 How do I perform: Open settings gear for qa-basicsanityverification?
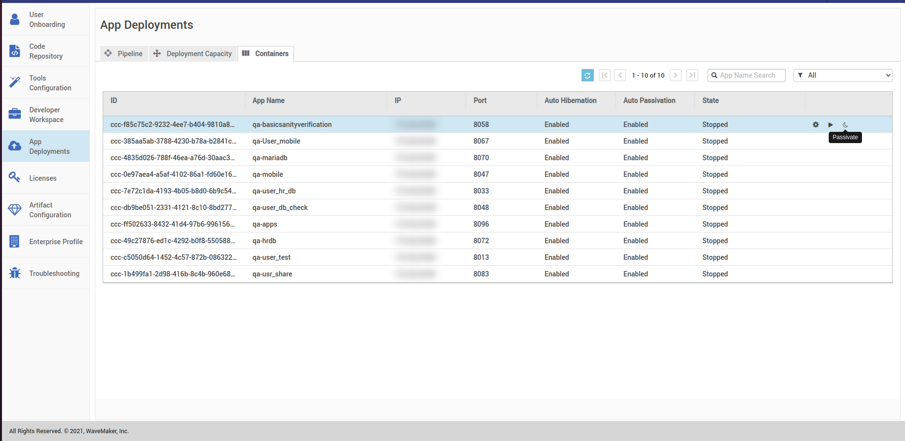[x=816, y=125]
